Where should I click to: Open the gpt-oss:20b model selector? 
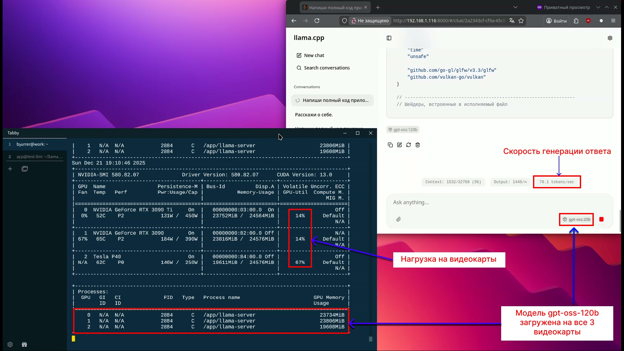[x=577, y=219]
